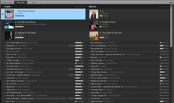174x103 pixels.
Task: Click the Explicit badge on Look At Me Now
Action: (x=72, y=98)
